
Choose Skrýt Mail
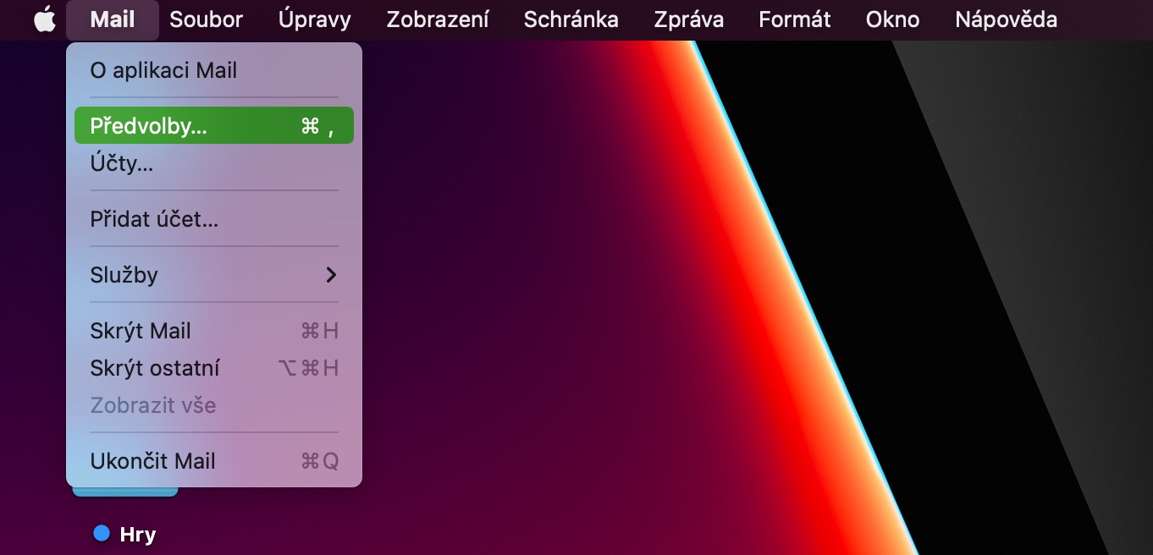click(214, 331)
